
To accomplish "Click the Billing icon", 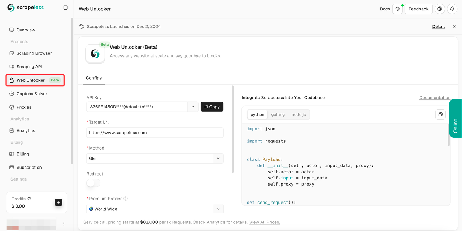I will [x=12, y=154].
